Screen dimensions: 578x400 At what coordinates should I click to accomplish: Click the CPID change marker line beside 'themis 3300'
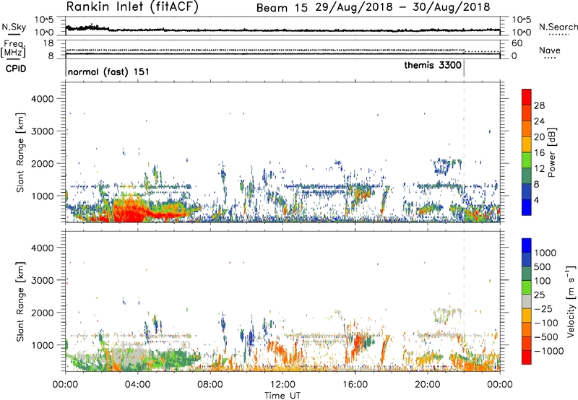tap(464, 69)
